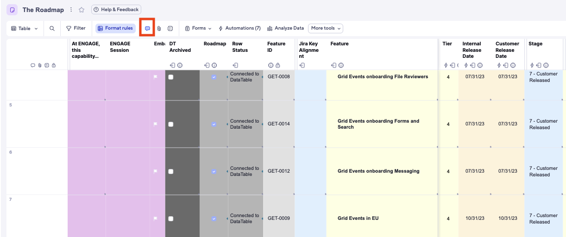The height and width of the screenshot is (237, 566).
Task: Open the conversations comment icon in toolbar
Action: tap(147, 28)
